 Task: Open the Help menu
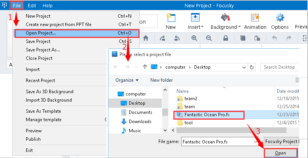click(48, 5)
